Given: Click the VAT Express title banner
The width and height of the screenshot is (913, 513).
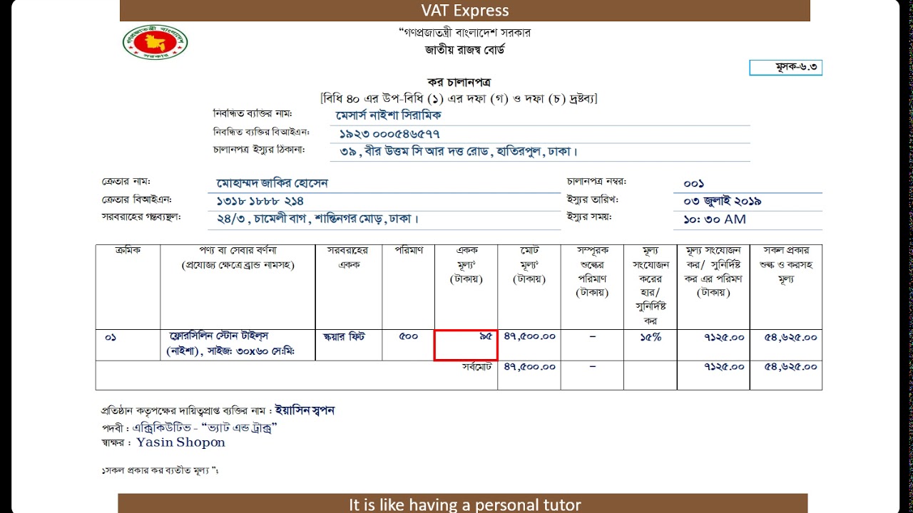Looking at the screenshot, I should pyautogui.click(x=464, y=10).
